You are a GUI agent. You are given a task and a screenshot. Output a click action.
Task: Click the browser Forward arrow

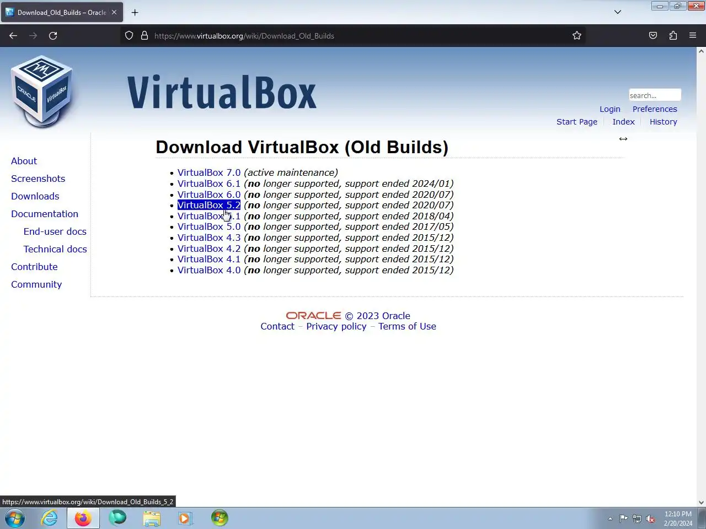pos(33,36)
